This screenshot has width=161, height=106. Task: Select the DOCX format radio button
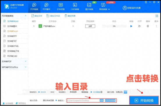pos(39,92)
